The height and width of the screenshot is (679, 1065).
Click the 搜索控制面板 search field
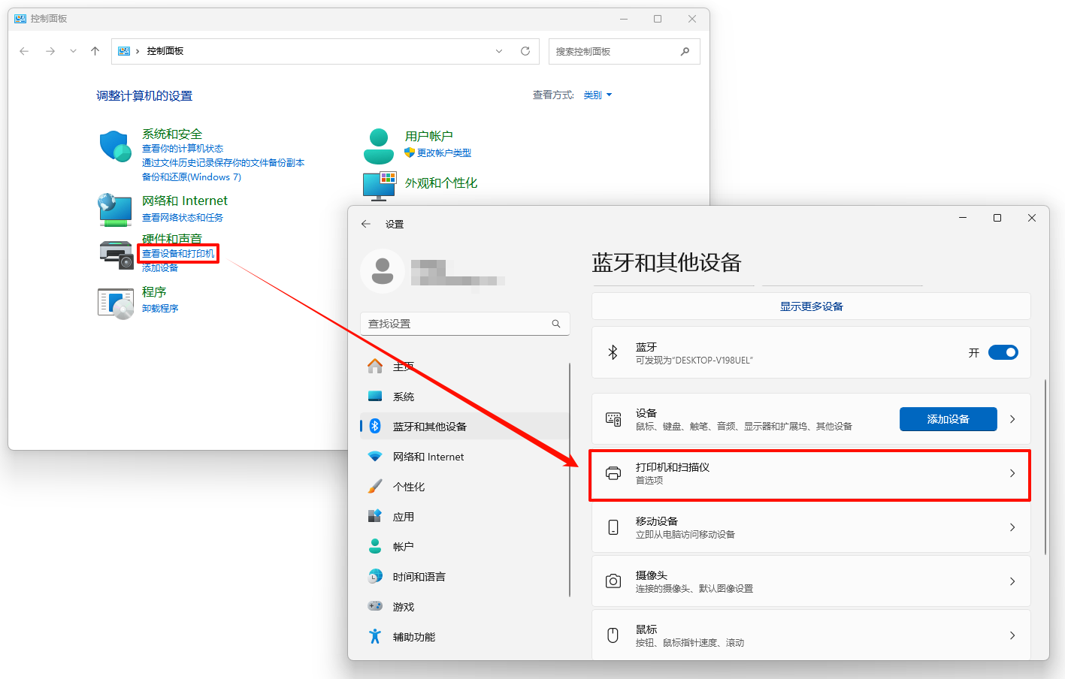613,51
